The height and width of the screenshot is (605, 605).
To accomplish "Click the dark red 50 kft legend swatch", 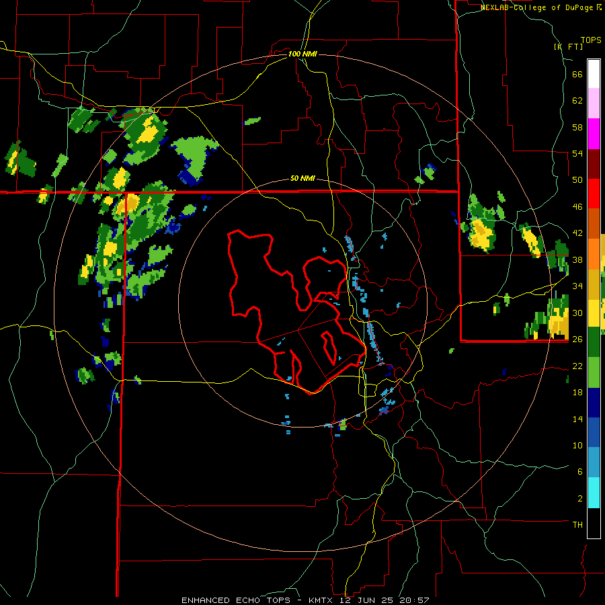I will (594, 164).
